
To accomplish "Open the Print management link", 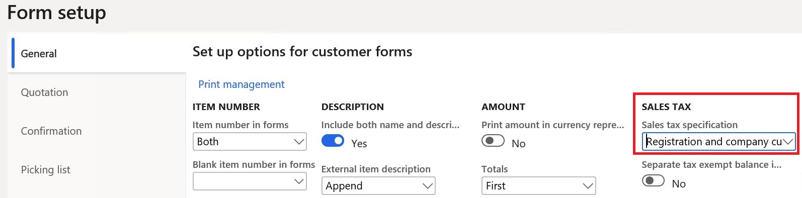I will 241,84.
